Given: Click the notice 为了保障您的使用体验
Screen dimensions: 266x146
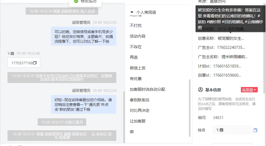Looking at the screenshot, I should [227, 104].
